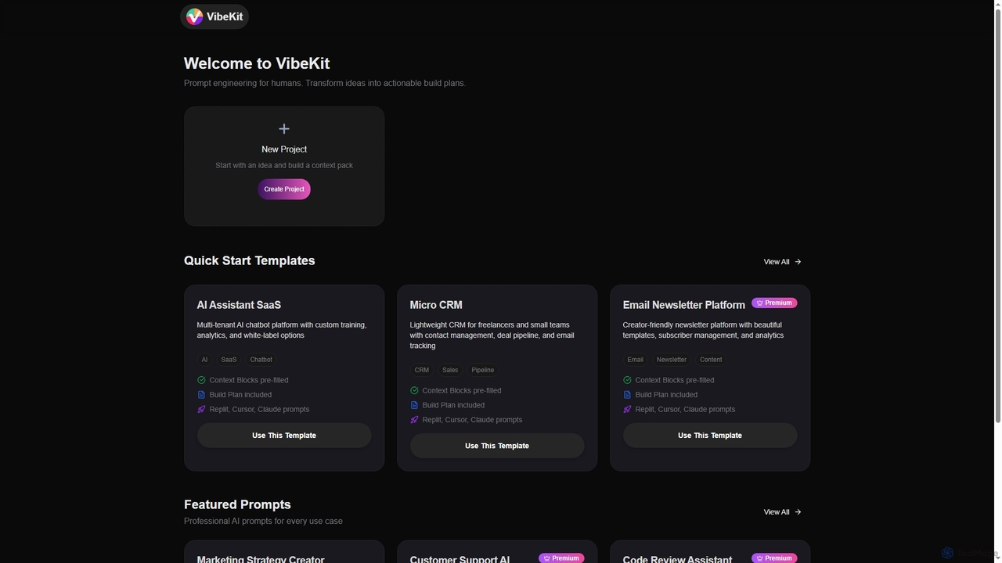The width and height of the screenshot is (1002, 563).
Task: Click the Email tag chip
Action: 636,360
